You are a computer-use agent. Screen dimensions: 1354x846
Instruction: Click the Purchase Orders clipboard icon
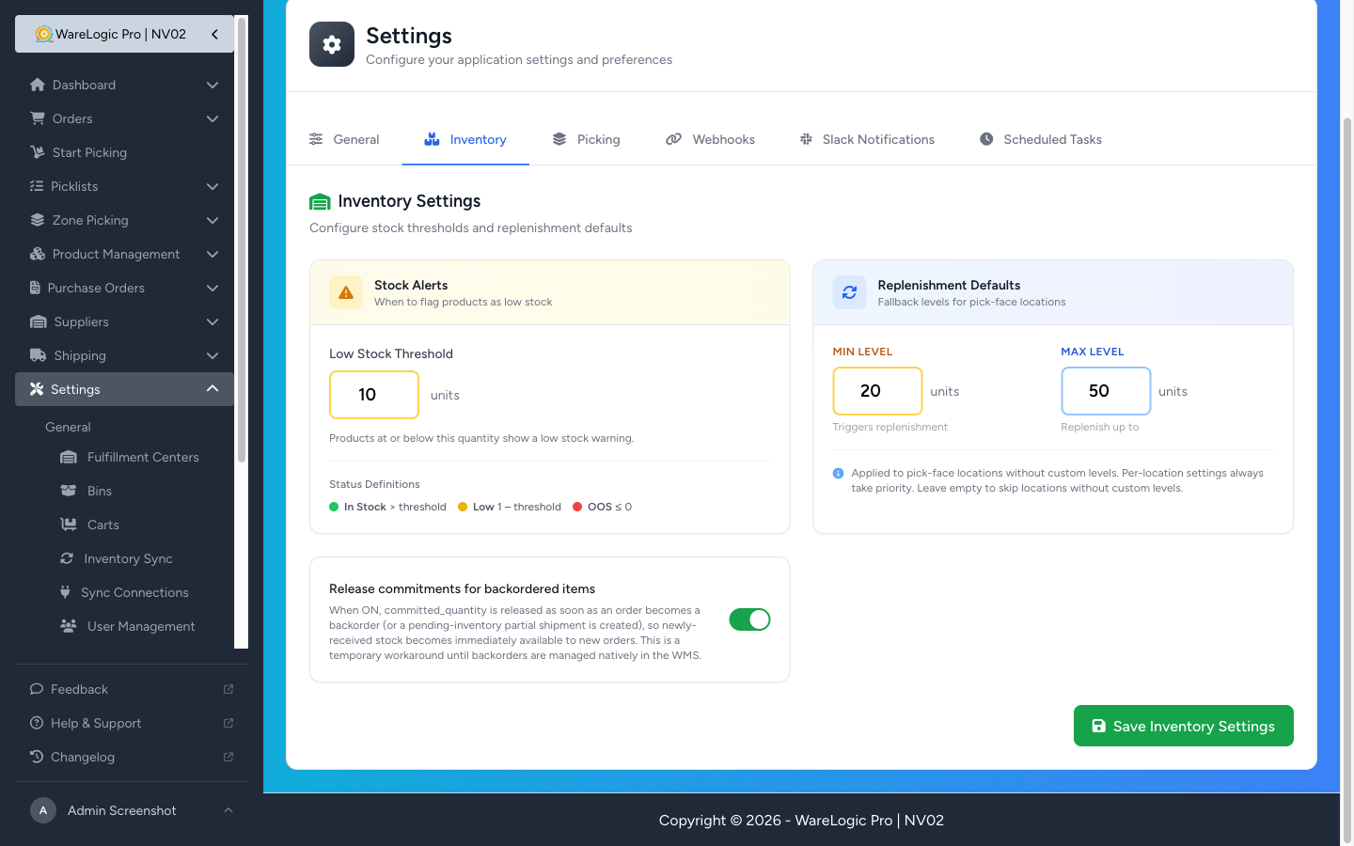click(35, 288)
